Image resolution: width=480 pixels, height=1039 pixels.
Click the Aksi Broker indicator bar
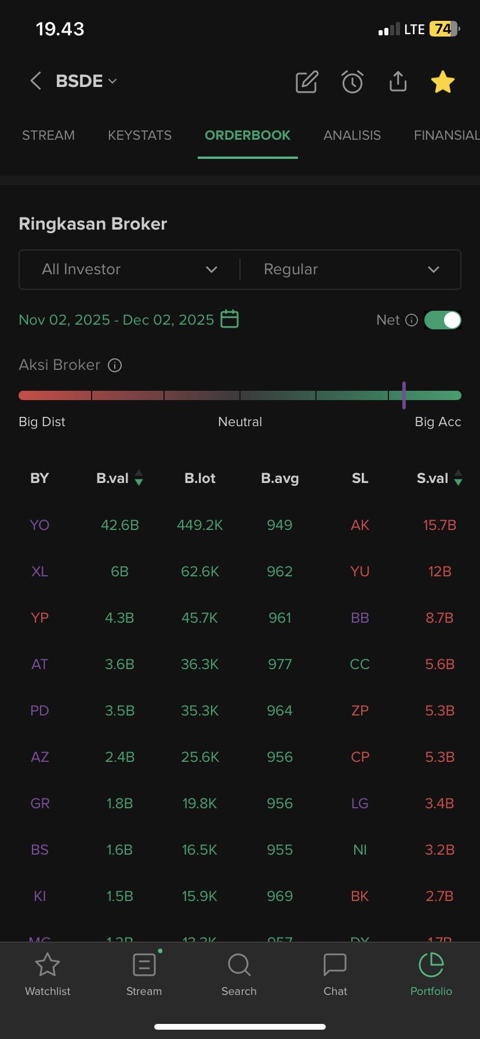point(240,395)
